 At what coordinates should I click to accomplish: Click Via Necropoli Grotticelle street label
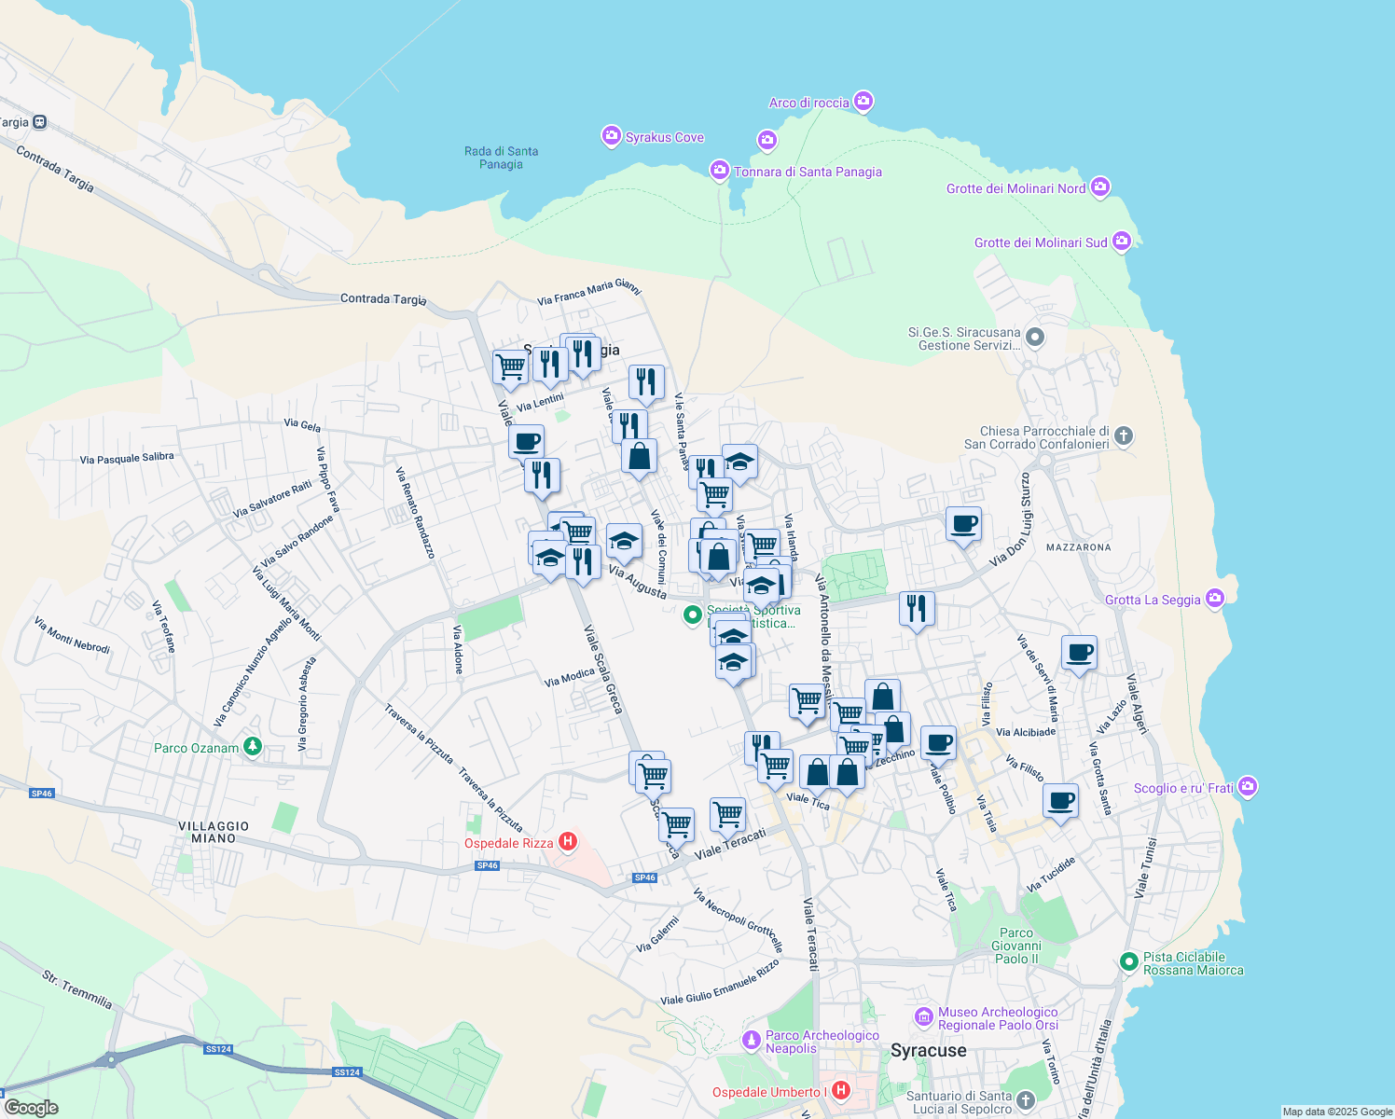click(739, 920)
